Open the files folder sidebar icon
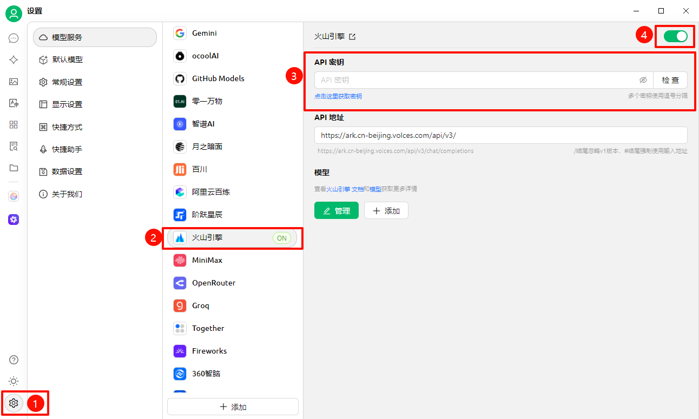The height and width of the screenshot is (419, 699). pyautogui.click(x=14, y=168)
